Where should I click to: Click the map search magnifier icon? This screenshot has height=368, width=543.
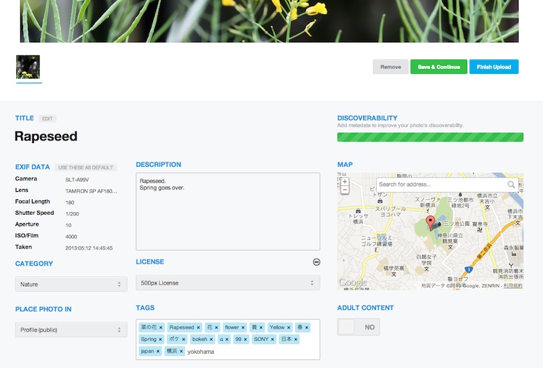coord(511,184)
